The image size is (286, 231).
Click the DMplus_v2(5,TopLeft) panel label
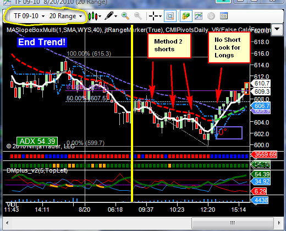[x=37, y=170]
